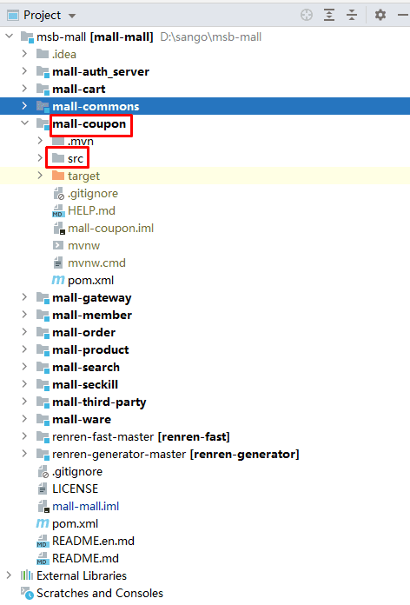Open the Project view dropdown arrow
Viewport: 410px width, 605px height.
coord(72,16)
